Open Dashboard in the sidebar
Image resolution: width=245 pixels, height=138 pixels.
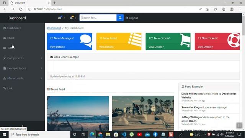12,28
